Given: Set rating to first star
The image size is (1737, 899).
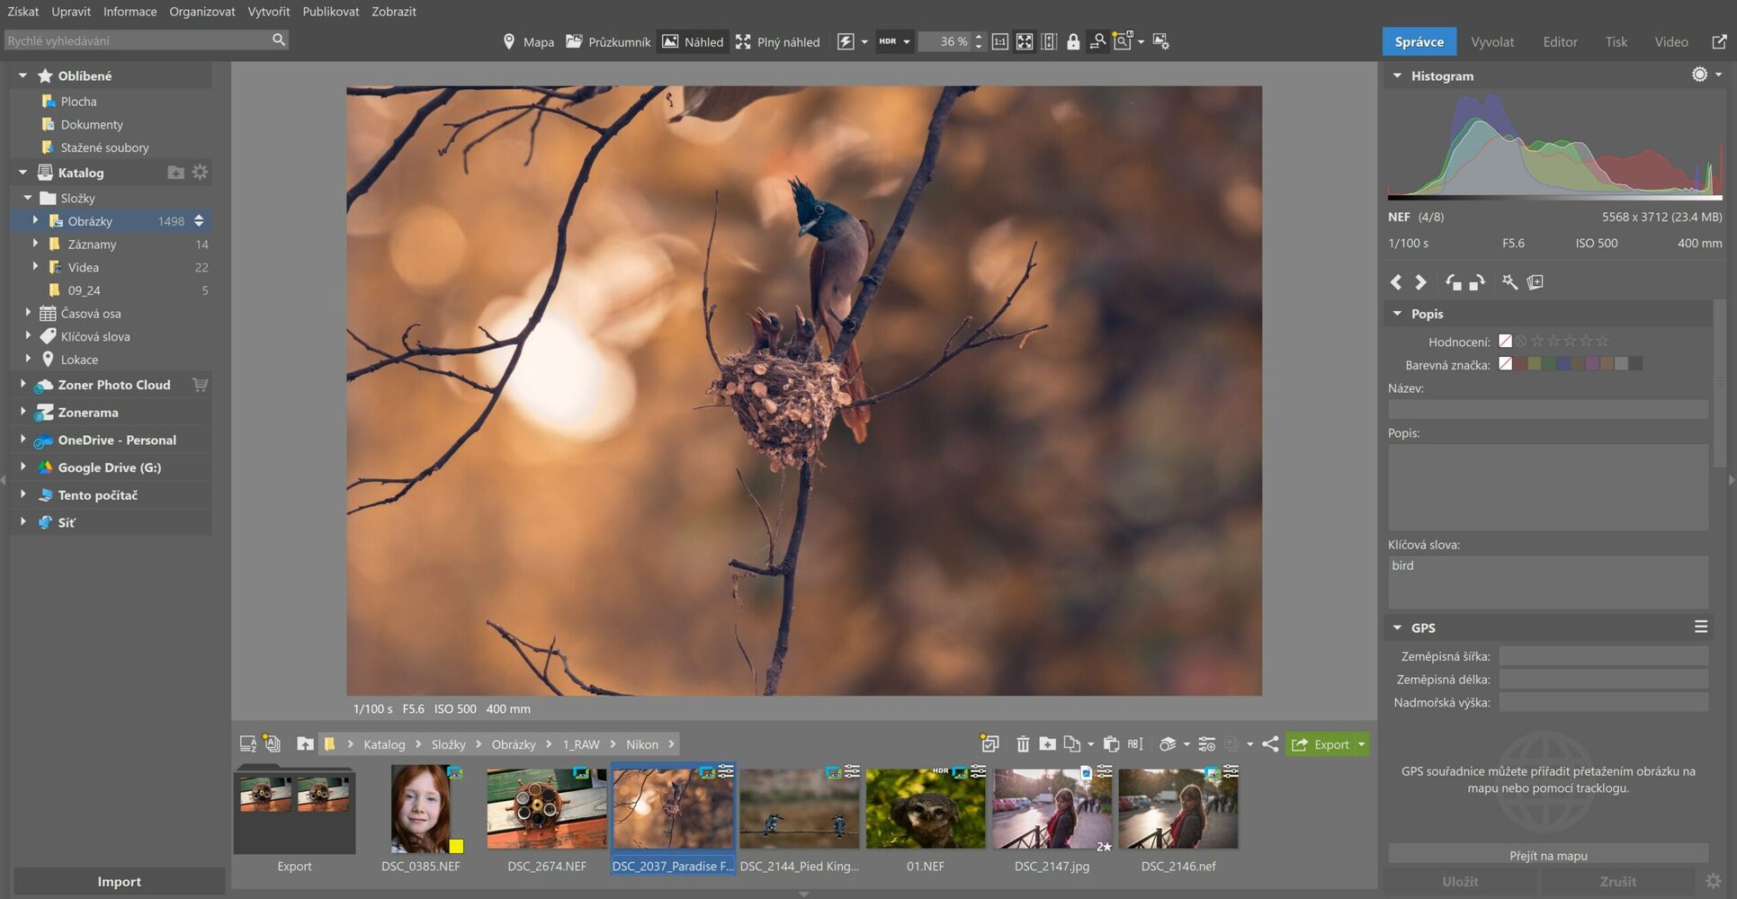Looking at the screenshot, I should 1537,341.
